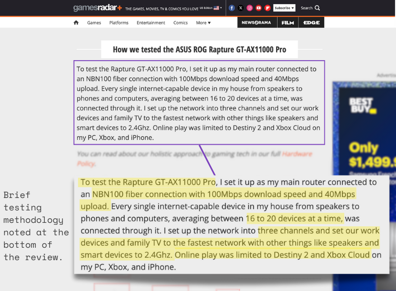The image size is (396, 291).
Task: Expand the Subscribe dropdown button
Action: click(284, 8)
